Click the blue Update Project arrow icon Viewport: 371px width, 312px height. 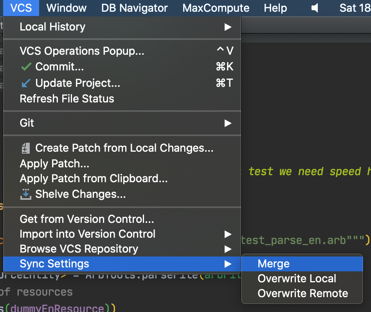click(x=26, y=83)
